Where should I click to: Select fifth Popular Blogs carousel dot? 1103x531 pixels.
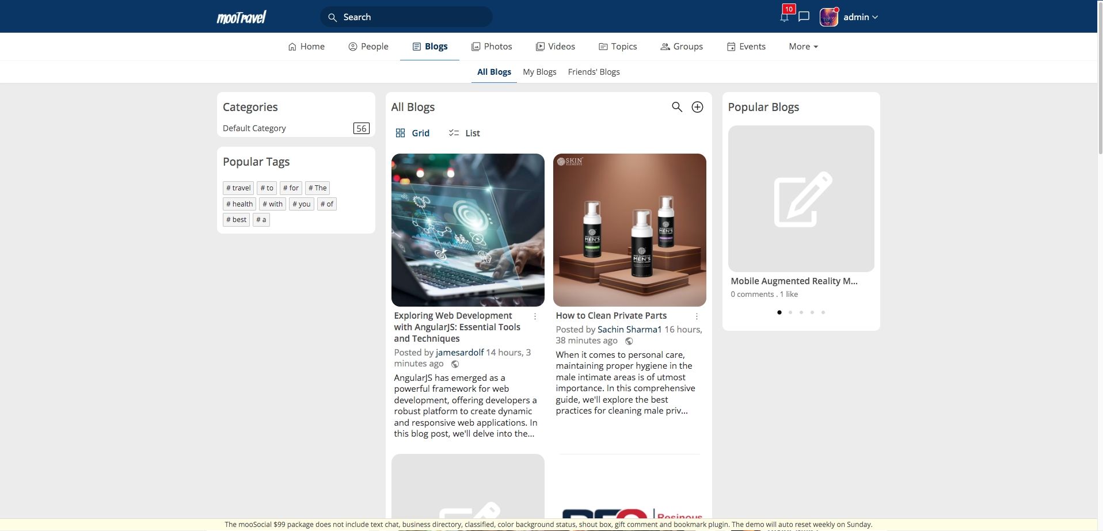tap(823, 312)
